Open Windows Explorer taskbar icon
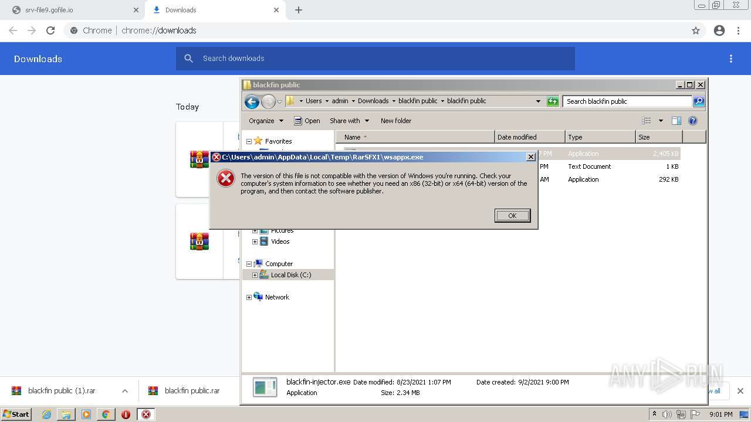This screenshot has height=422, width=751. click(x=66, y=414)
